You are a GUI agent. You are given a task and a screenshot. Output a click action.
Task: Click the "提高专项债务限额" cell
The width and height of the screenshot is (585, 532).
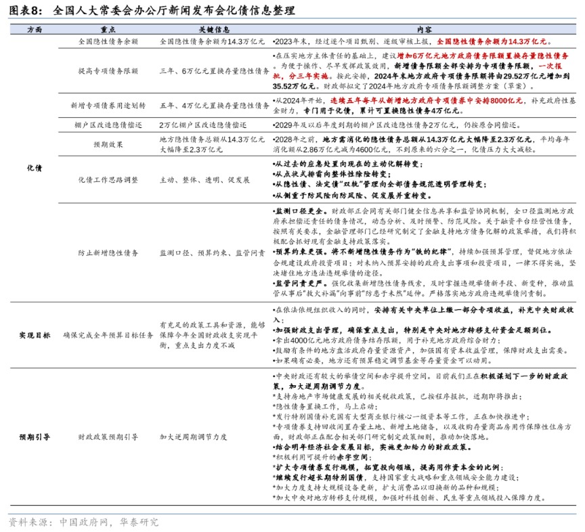[x=108, y=71]
